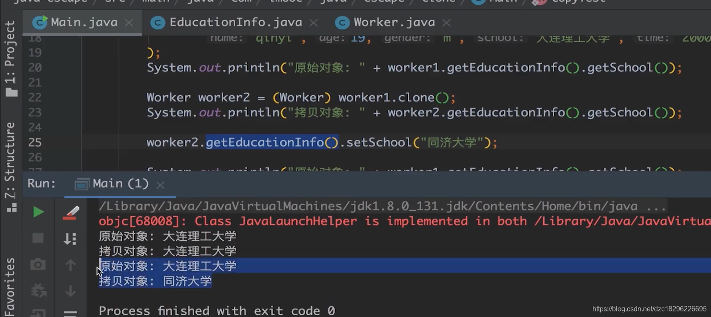This screenshot has width=711, height=317.
Task: Click the up stack trace arrow
Action: coord(71,265)
